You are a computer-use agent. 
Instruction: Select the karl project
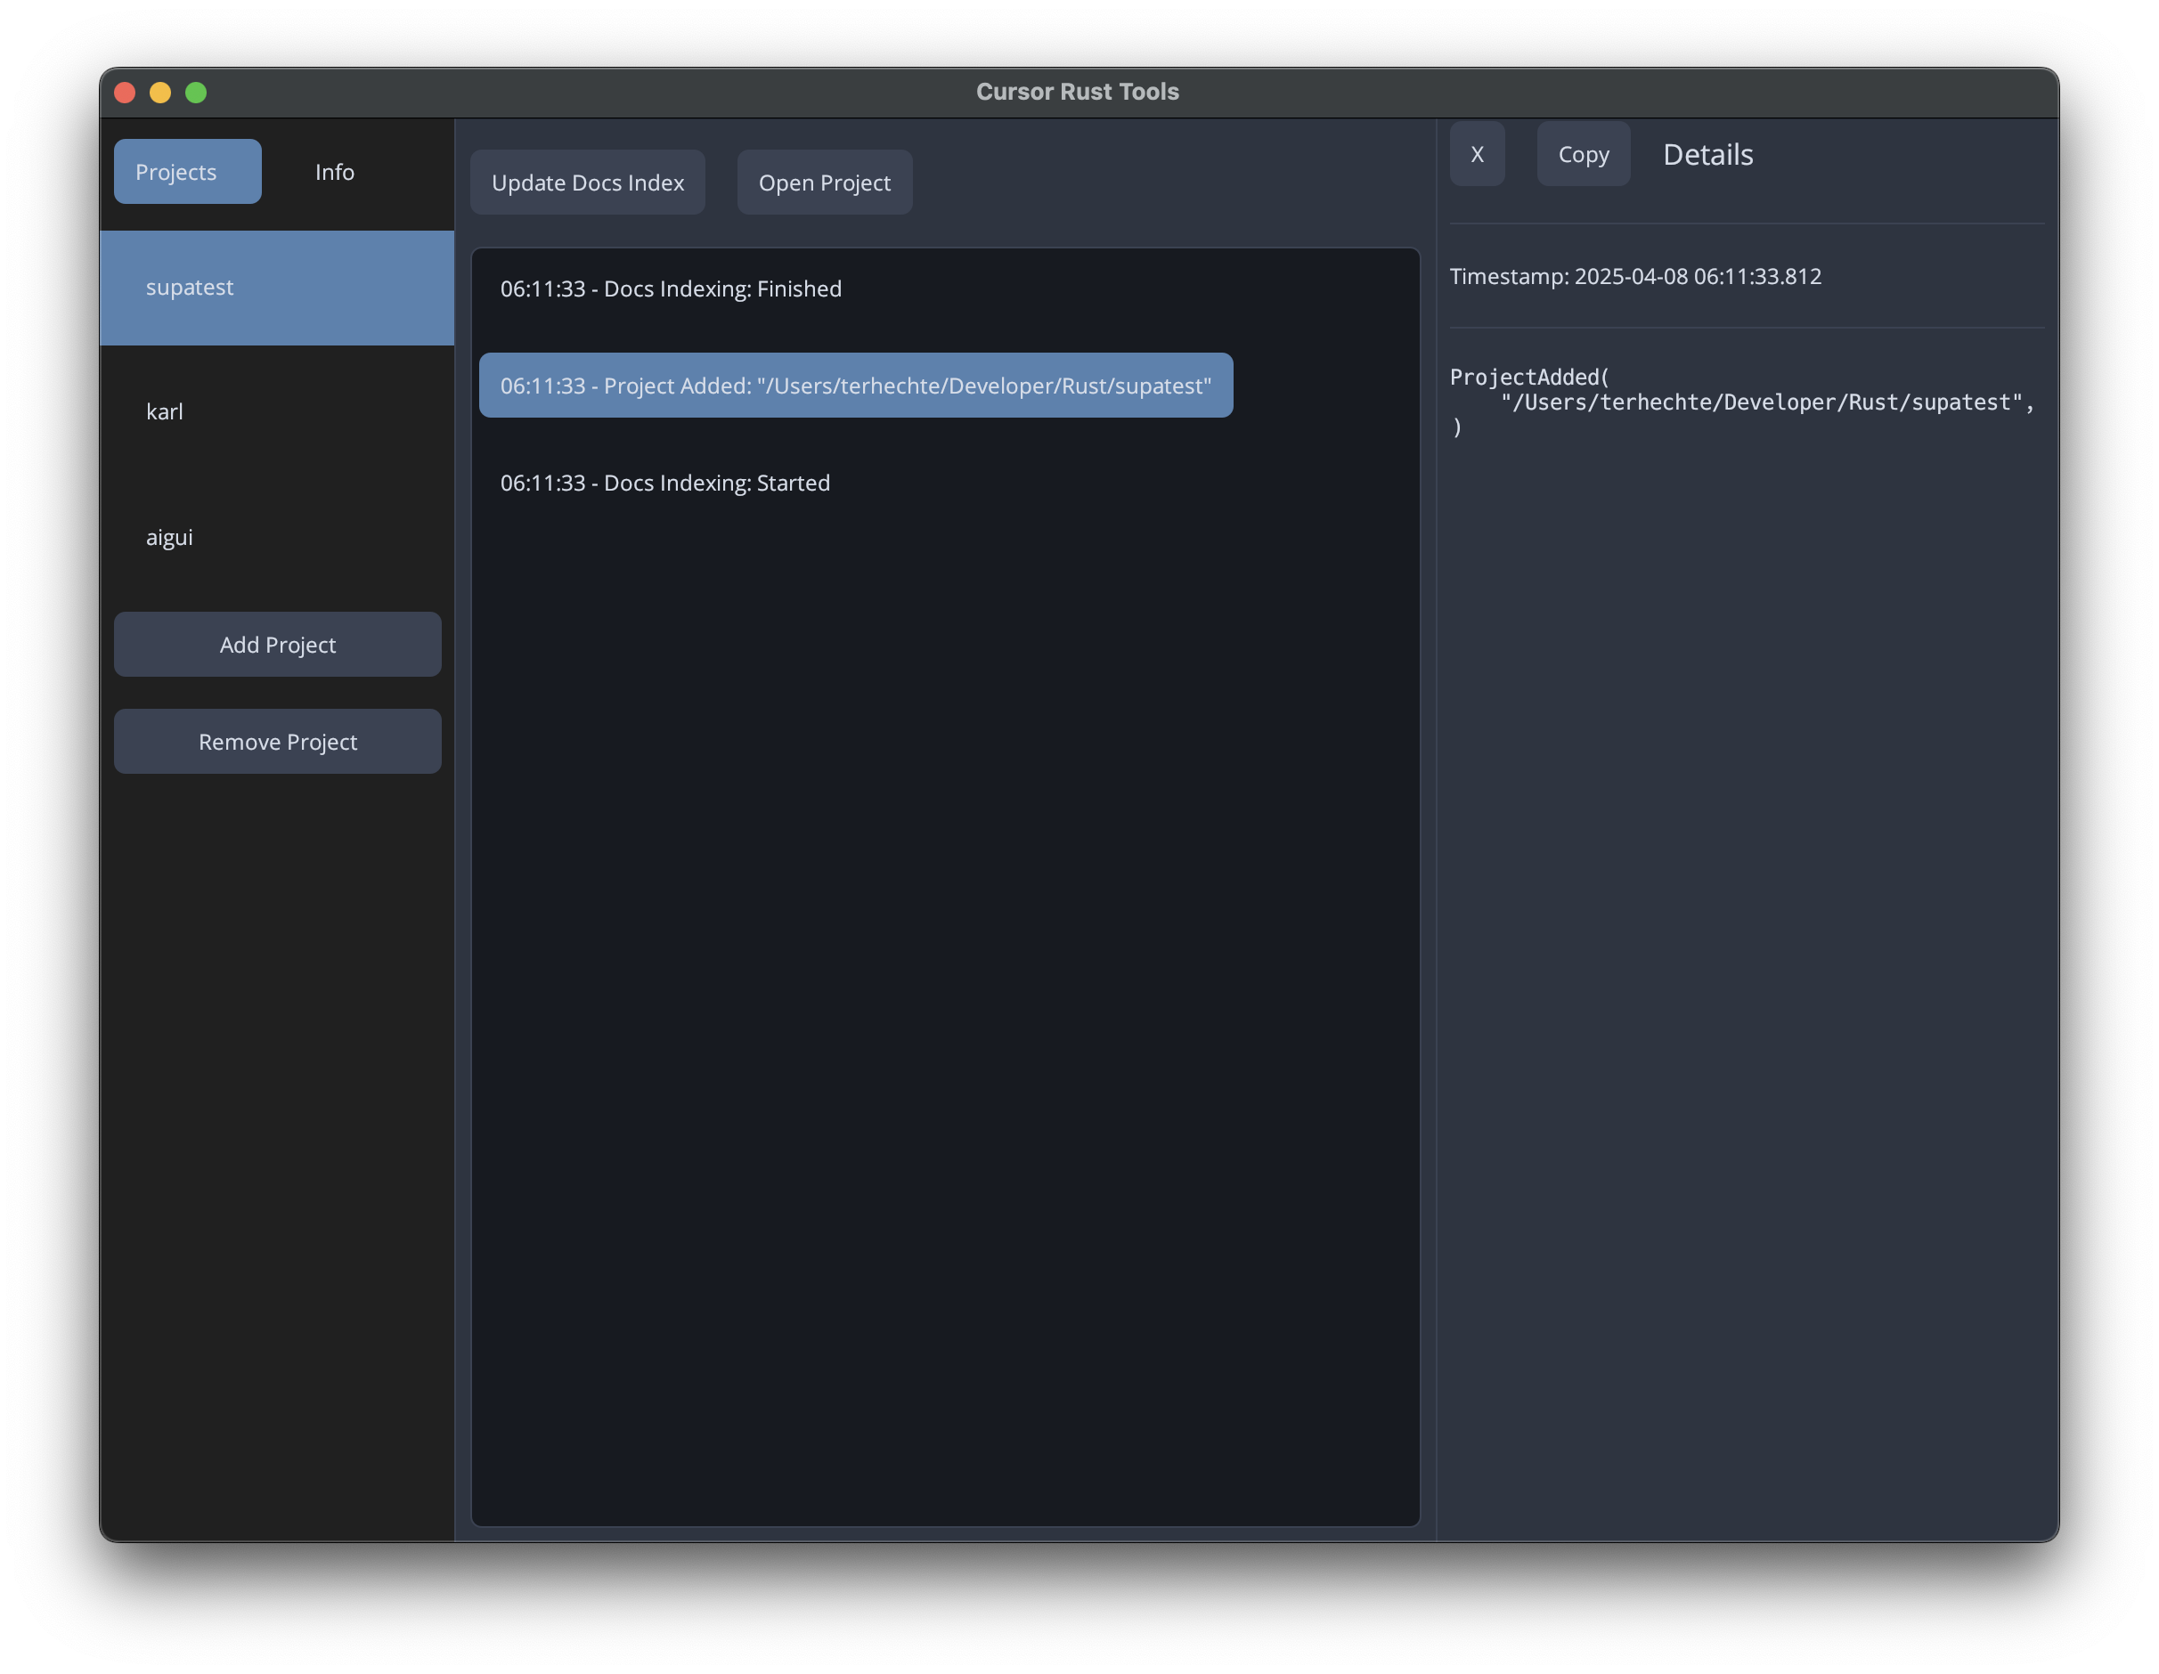pos(165,412)
